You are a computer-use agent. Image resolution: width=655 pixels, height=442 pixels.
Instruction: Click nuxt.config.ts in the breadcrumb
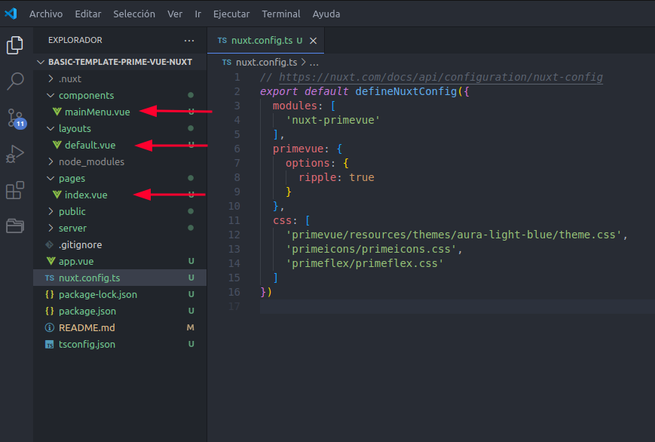click(x=266, y=63)
